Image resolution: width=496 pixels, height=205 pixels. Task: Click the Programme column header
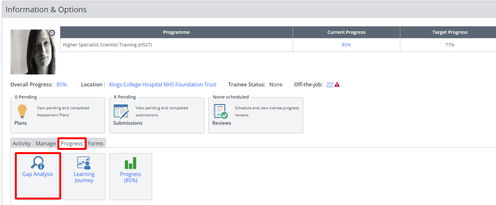click(176, 32)
